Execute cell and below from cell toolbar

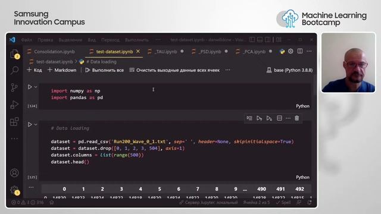(x=269, y=118)
